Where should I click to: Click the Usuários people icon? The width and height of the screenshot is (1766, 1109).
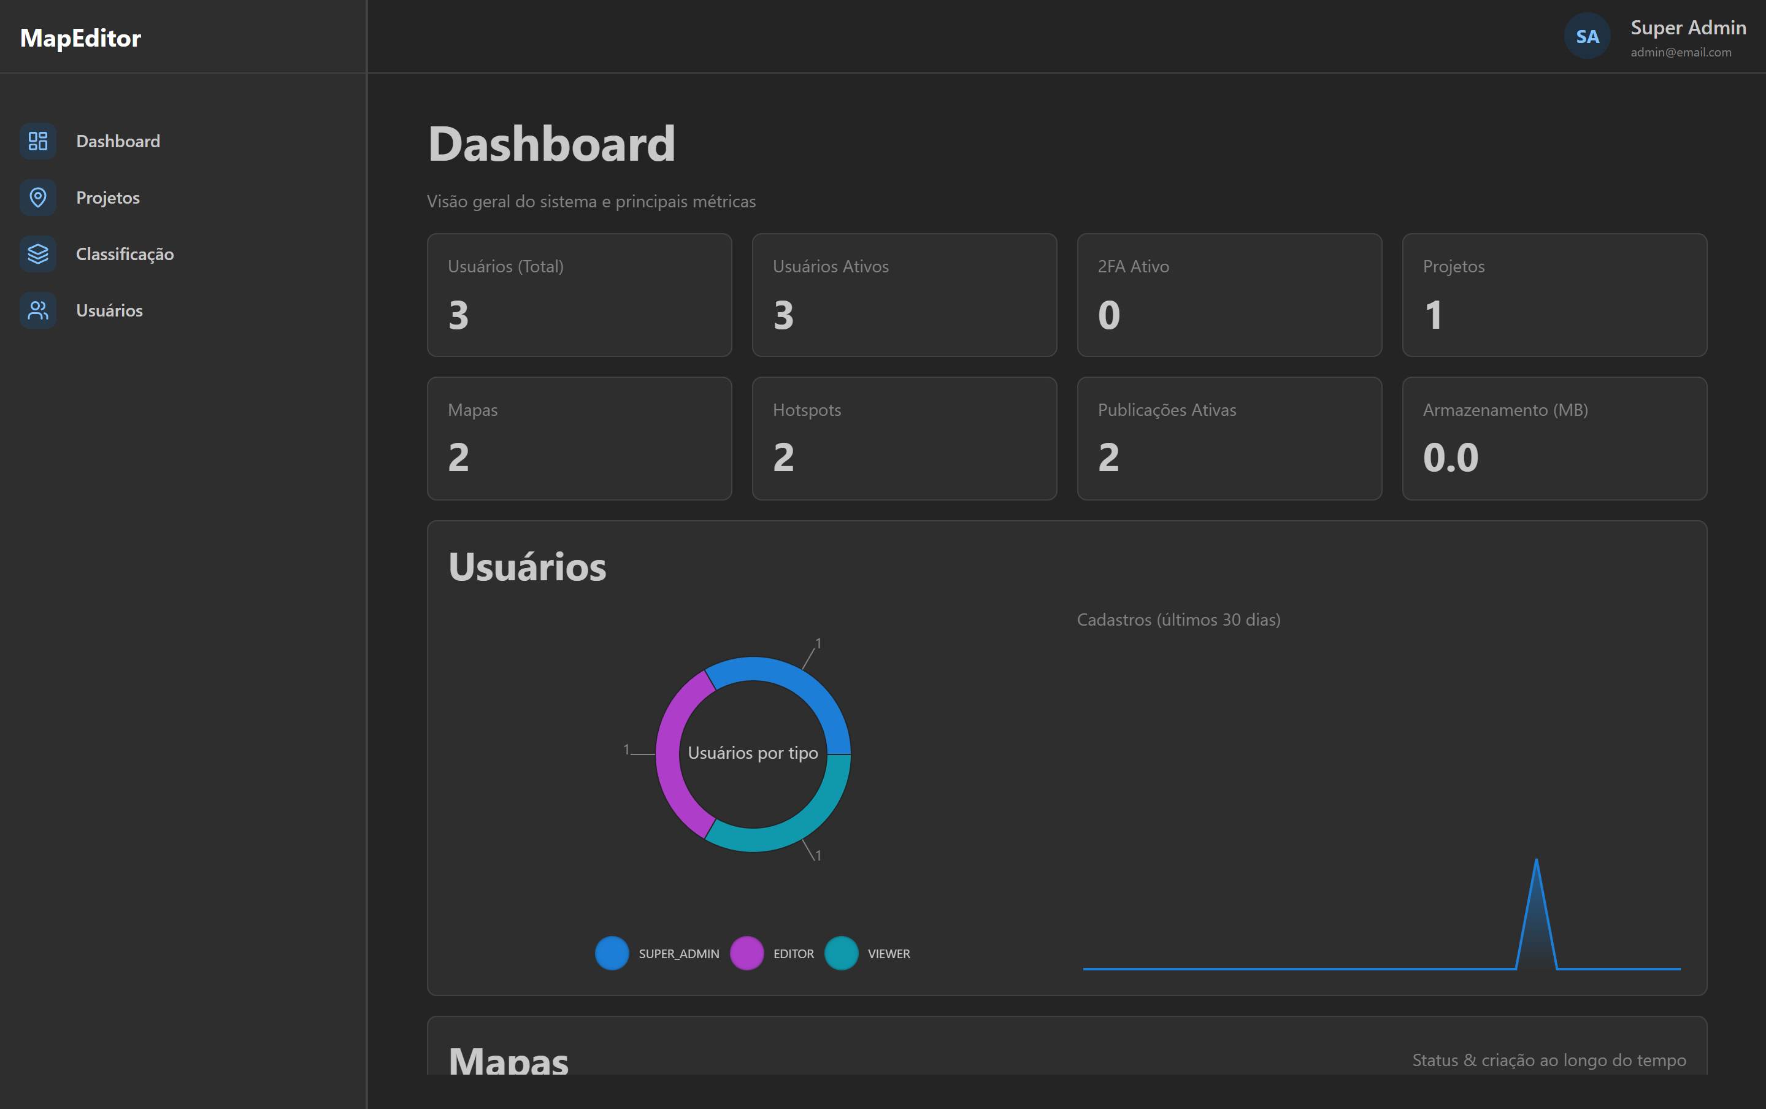point(38,310)
